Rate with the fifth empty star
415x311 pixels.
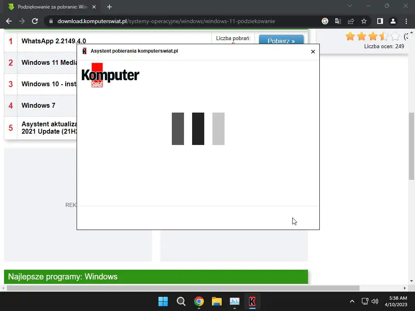[x=395, y=36]
